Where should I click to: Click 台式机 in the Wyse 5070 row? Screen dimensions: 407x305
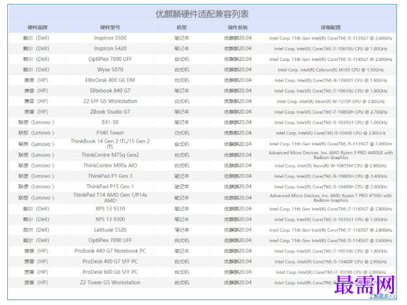181,69
